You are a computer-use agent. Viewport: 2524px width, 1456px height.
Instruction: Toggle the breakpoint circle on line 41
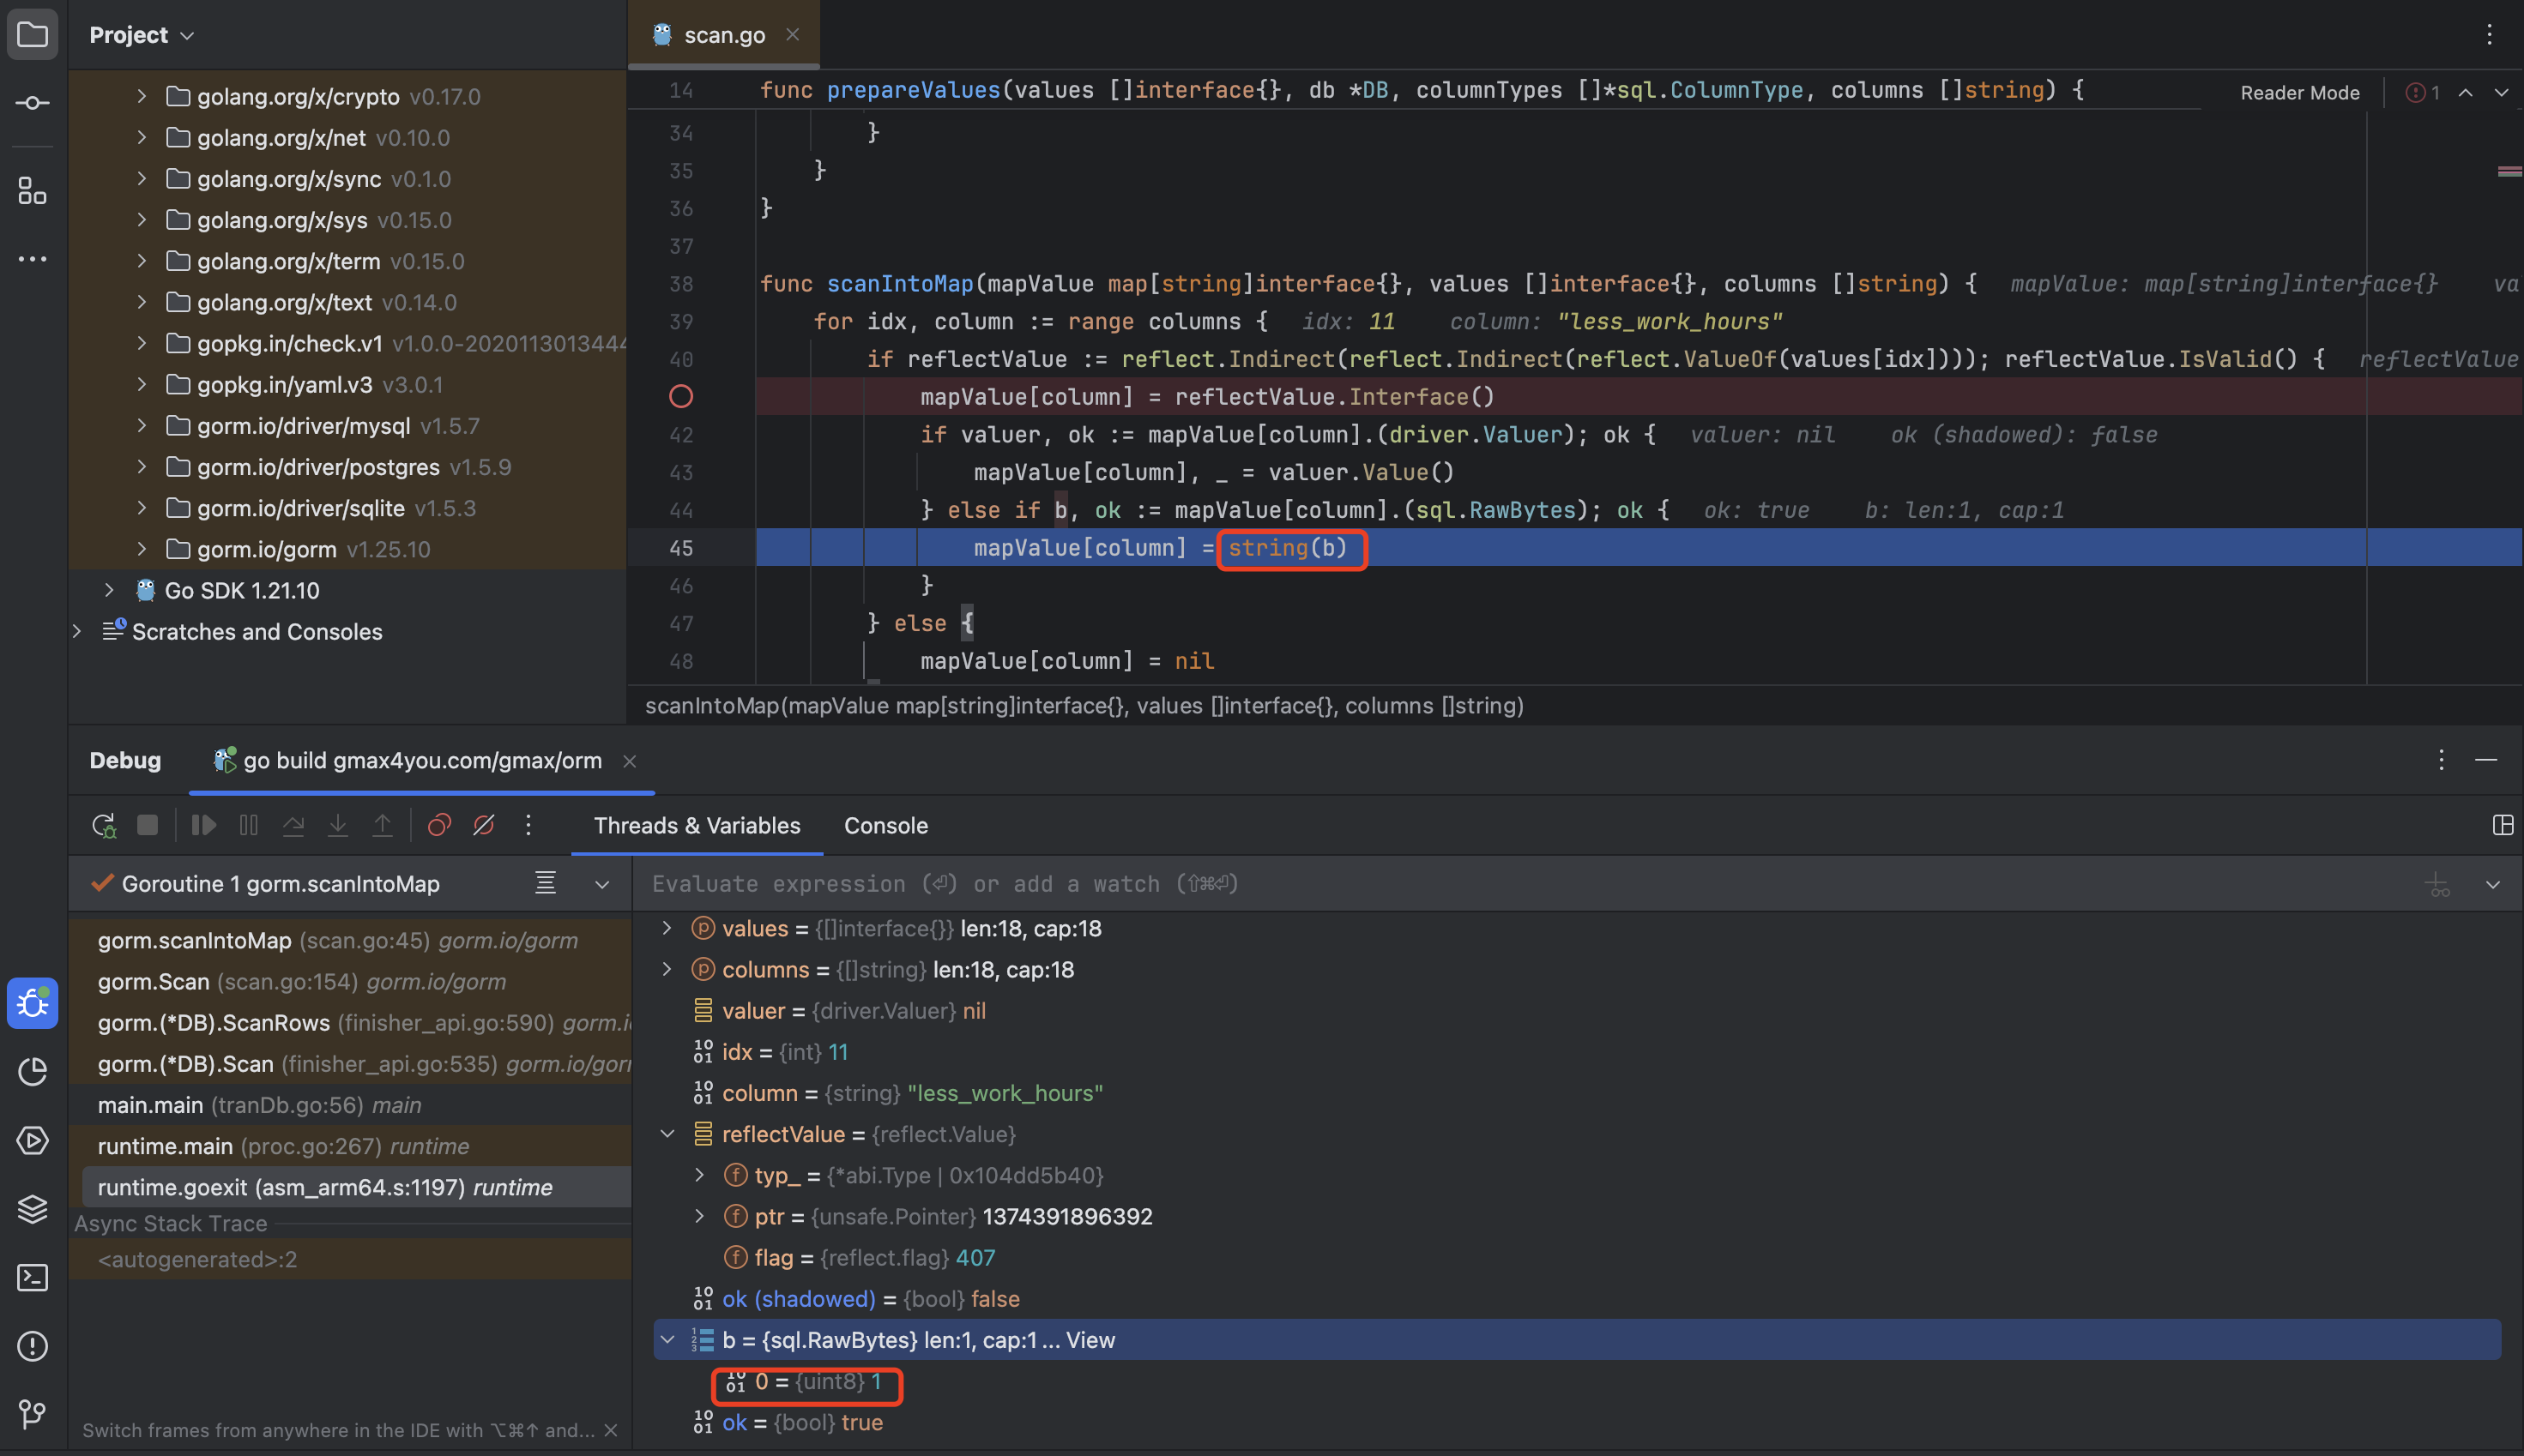pyautogui.click(x=680, y=396)
